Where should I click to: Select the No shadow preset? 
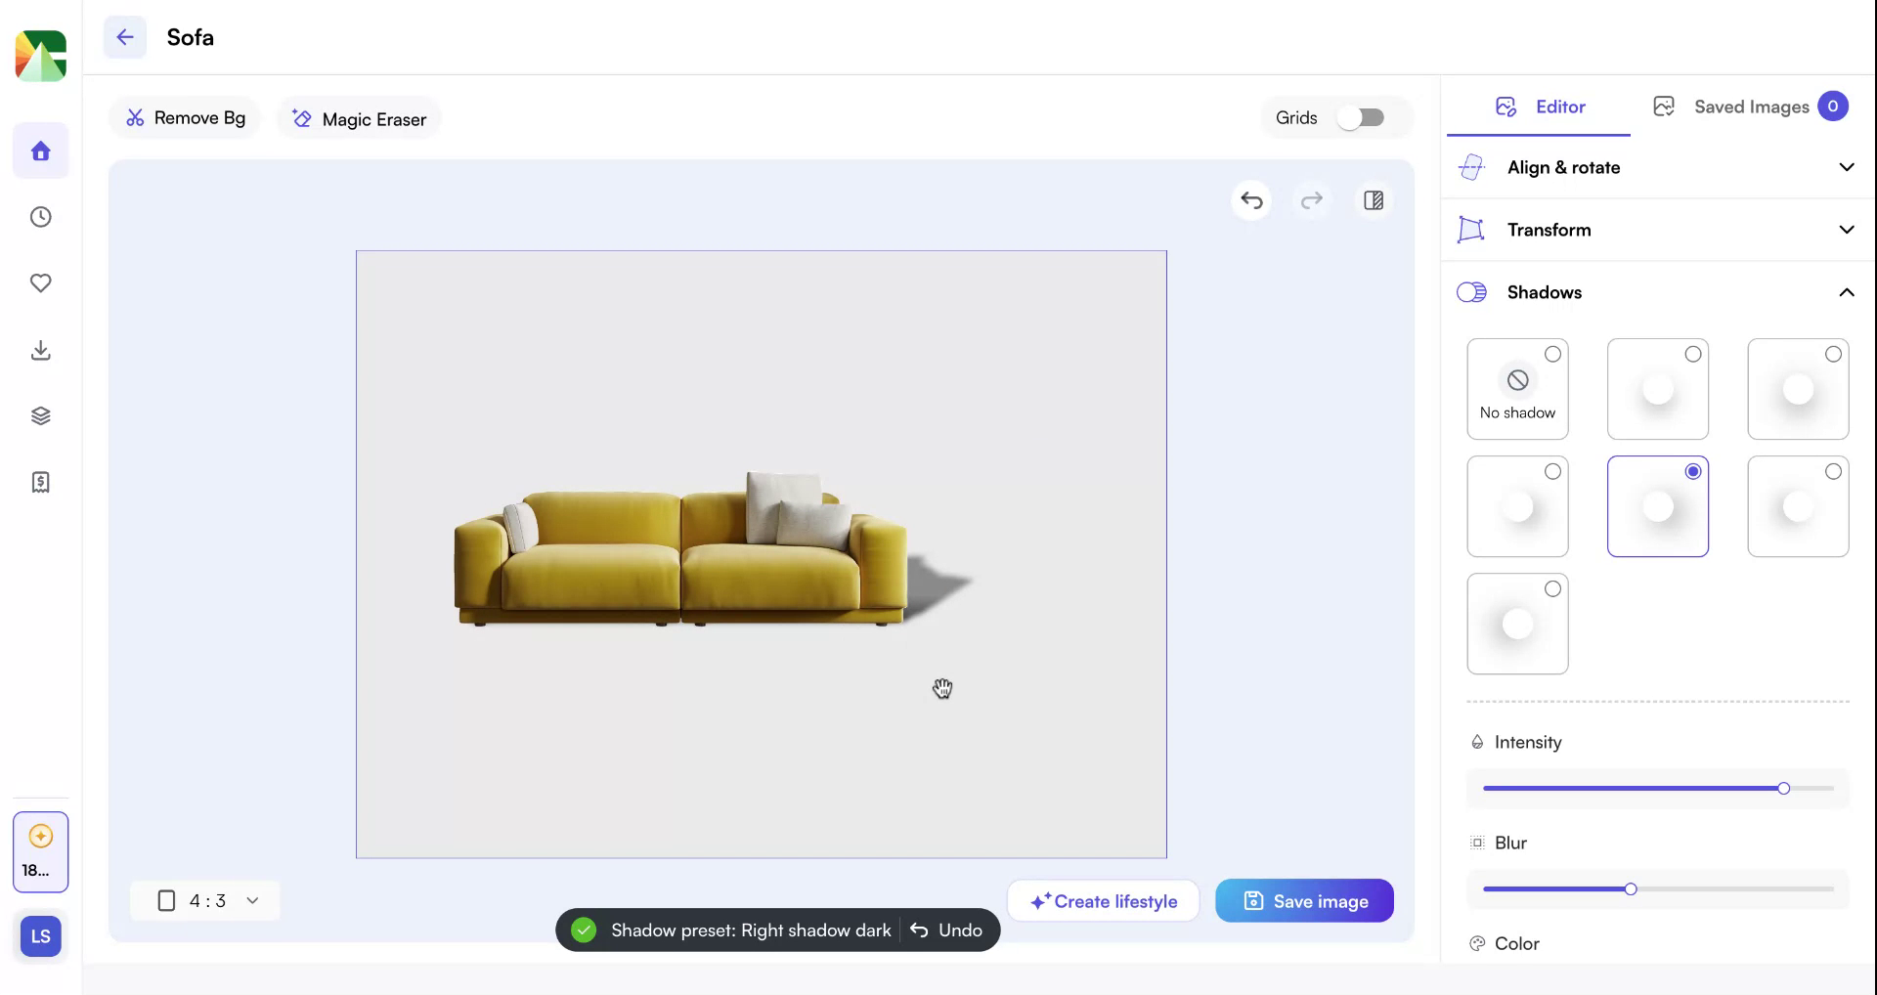pyautogui.click(x=1516, y=388)
